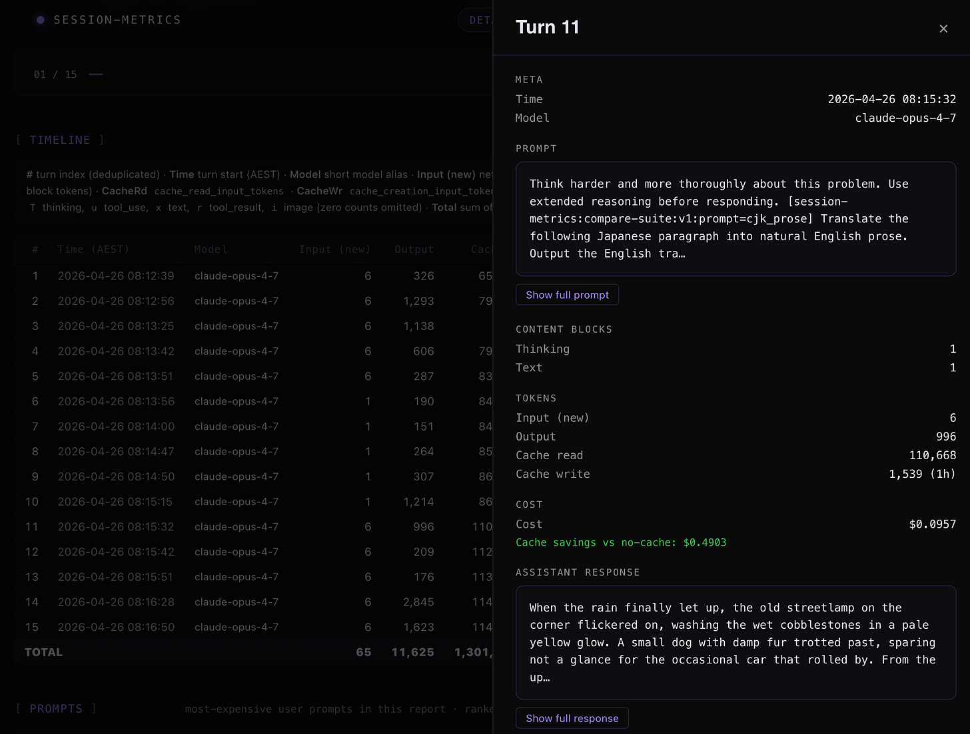Click Show full prompt button
Viewport: 970px width, 734px height.
point(567,295)
